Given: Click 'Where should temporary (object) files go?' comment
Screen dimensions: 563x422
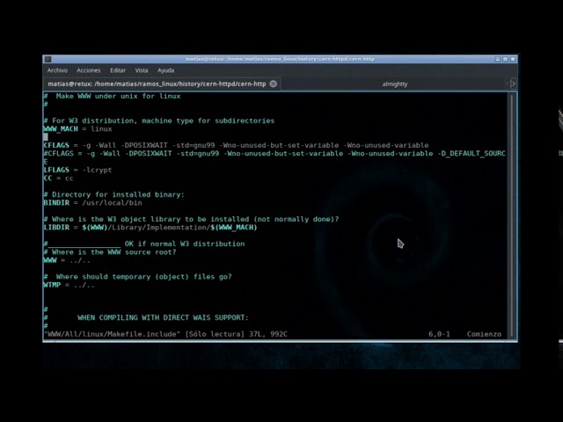Looking at the screenshot, I should [x=137, y=277].
